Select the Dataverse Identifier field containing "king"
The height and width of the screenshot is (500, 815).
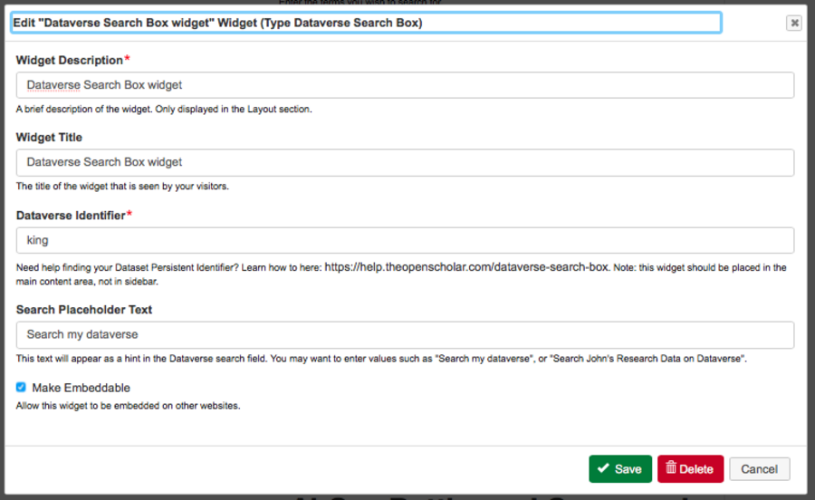point(405,240)
